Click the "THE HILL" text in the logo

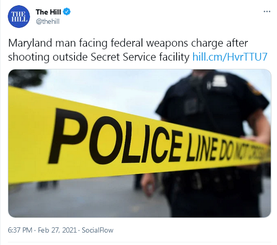click(19, 17)
